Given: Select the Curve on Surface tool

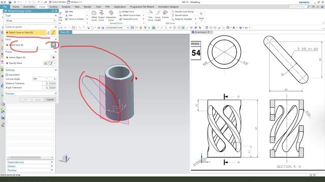Looking at the screenshot, I should (x=75, y=19).
